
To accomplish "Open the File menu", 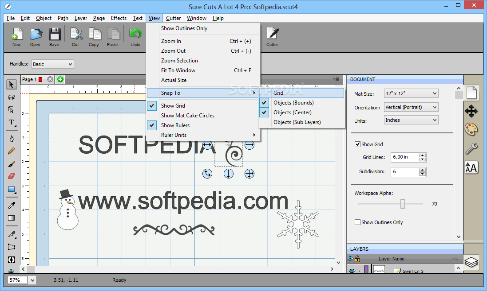I will [x=11, y=18].
